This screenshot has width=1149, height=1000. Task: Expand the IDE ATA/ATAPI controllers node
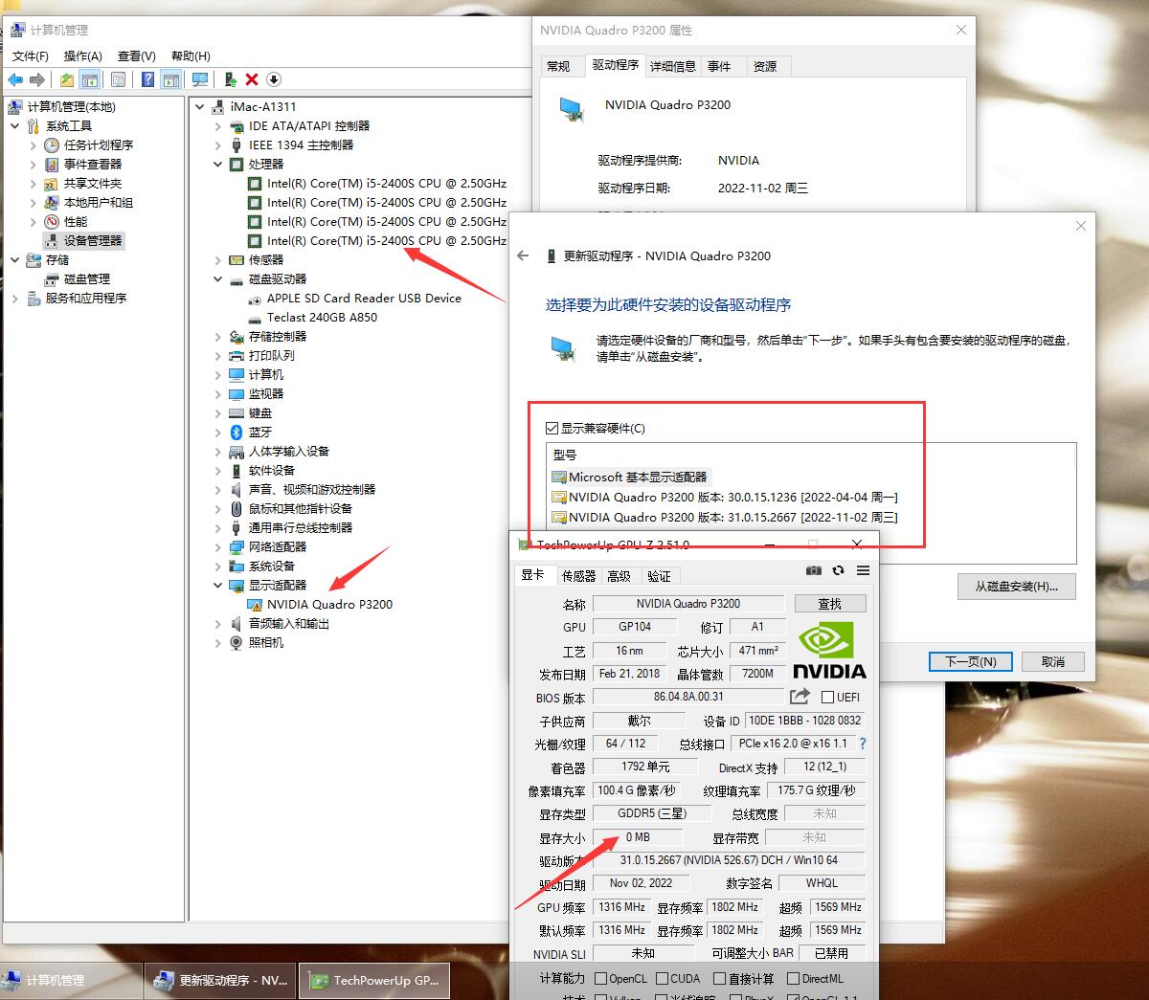218,125
